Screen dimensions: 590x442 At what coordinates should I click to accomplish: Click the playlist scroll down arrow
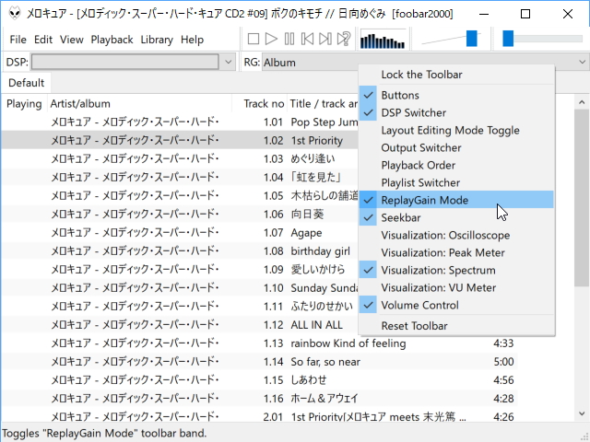point(582,413)
